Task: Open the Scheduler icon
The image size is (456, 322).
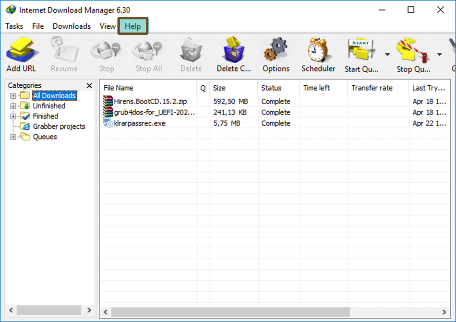Action: point(318,53)
